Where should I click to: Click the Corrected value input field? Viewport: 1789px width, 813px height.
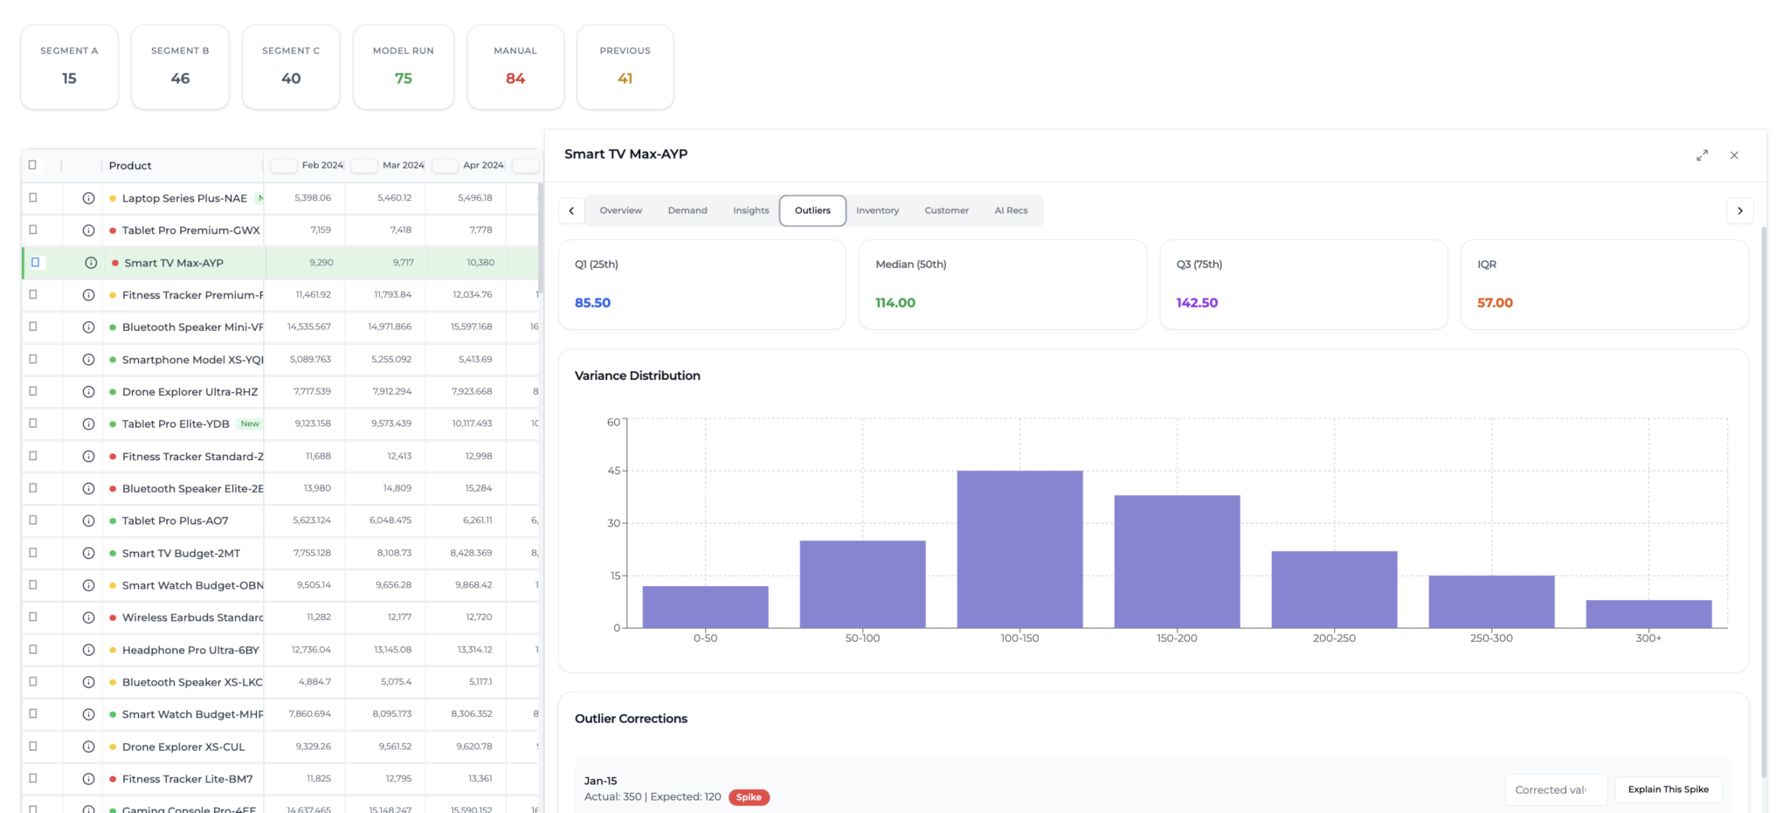click(1556, 789)
